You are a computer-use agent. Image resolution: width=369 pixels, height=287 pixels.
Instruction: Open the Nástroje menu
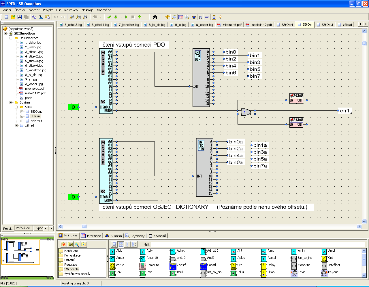(87, 10)
